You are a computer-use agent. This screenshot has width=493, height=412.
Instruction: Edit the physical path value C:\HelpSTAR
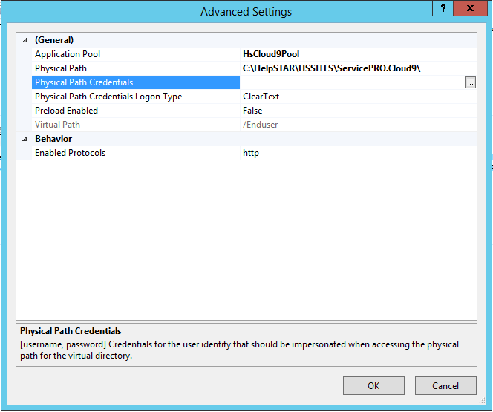pyautogui.click(x=332, y=68)
